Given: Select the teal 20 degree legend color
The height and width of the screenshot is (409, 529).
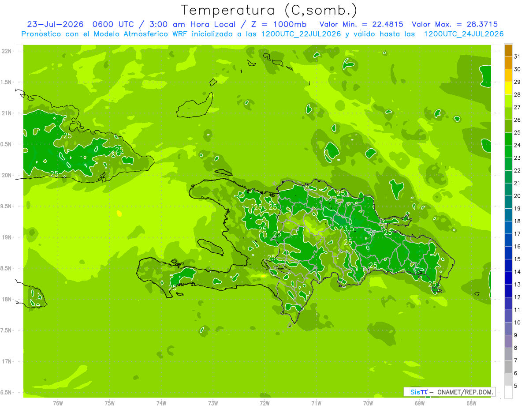Looking at the screenshot, I should [x=508, y=190].
